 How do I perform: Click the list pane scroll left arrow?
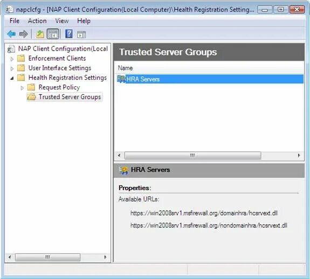pyautogui.click(x=119, y=156)
